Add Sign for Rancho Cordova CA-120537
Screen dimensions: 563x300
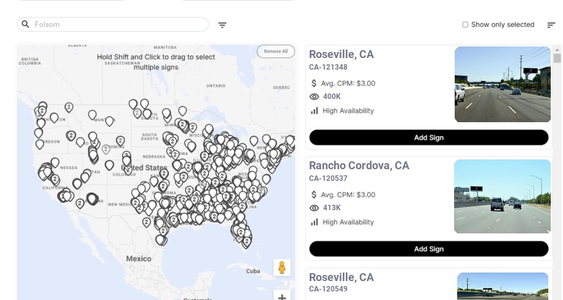[428, 249]
